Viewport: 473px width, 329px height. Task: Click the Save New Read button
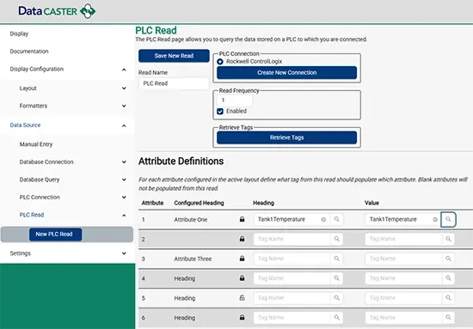(x=174, y=56)
